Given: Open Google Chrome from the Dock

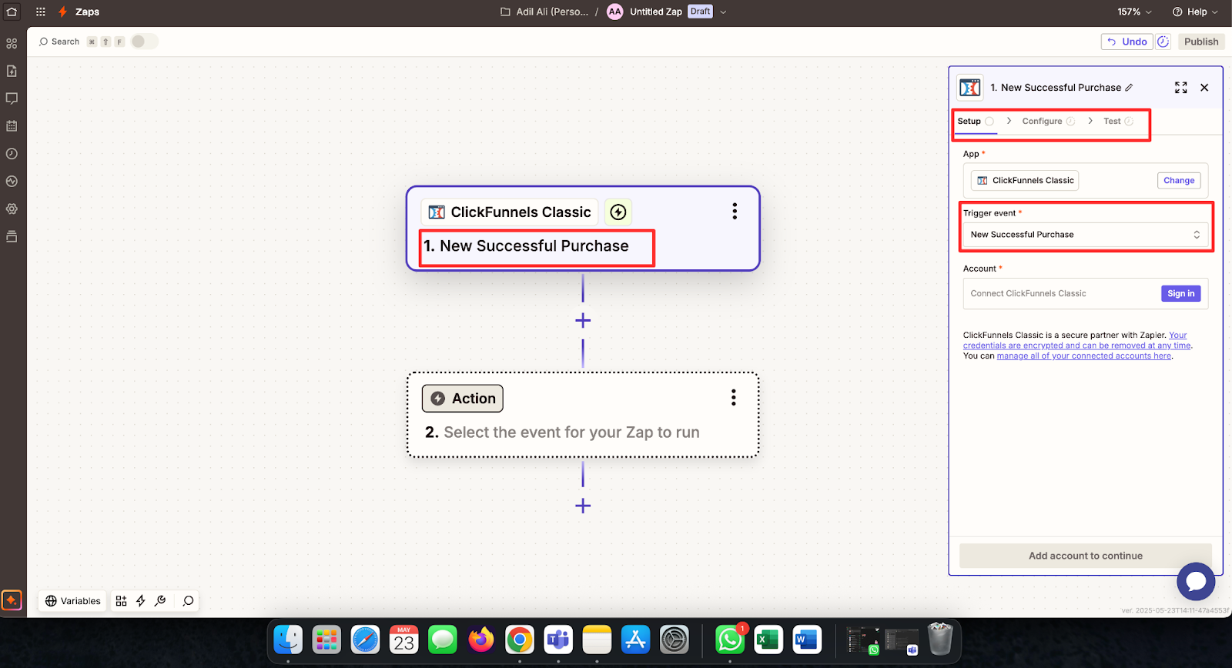Looking at the screenshot, I should coord(520,640).
